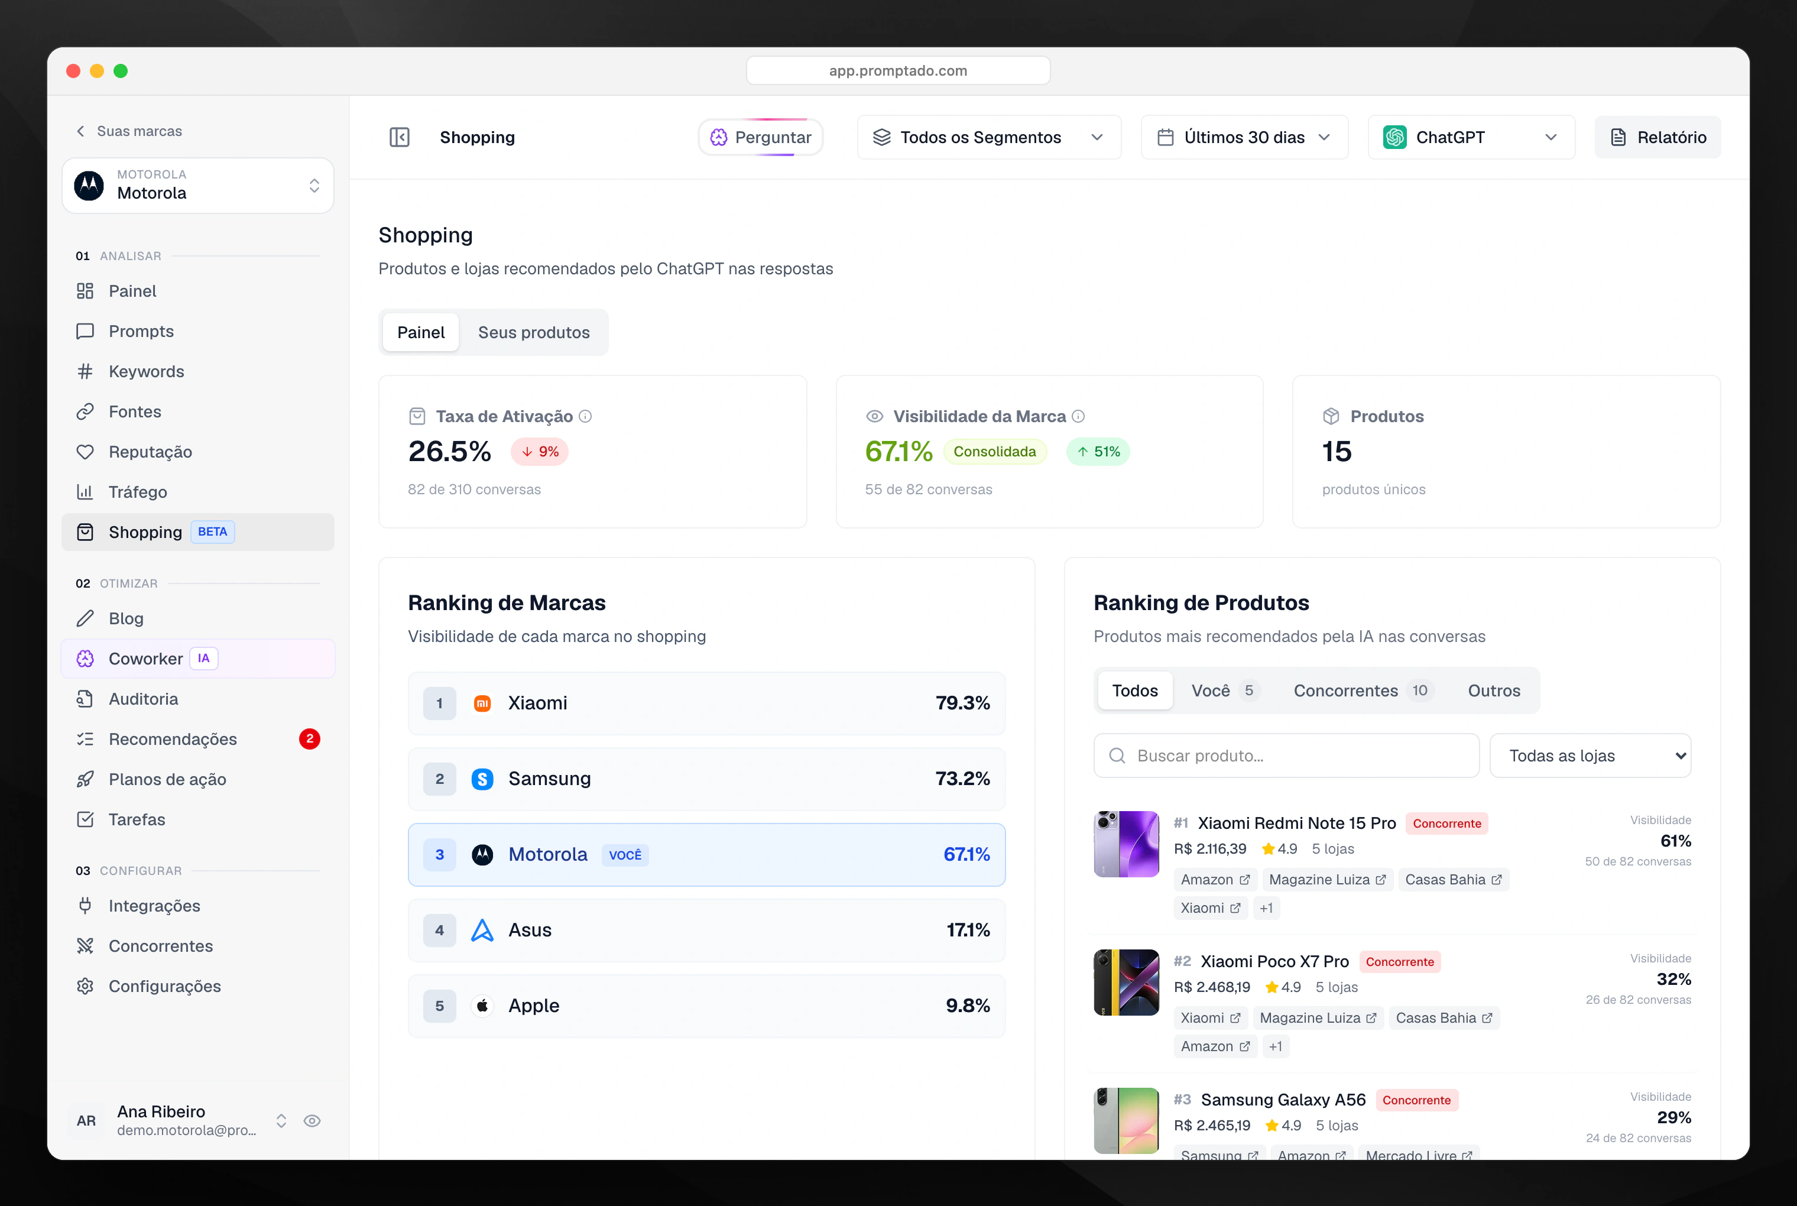The width and height of the screenshot is (1797, 1206).
Task: Select Samsung row in brand ranking
Action: [706, 779]
